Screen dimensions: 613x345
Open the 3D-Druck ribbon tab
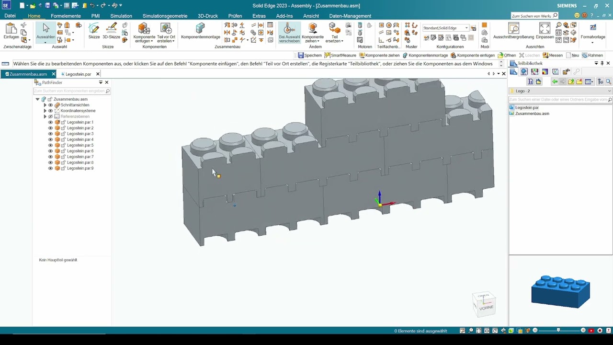pyautogui.click(x=208, y=16)
